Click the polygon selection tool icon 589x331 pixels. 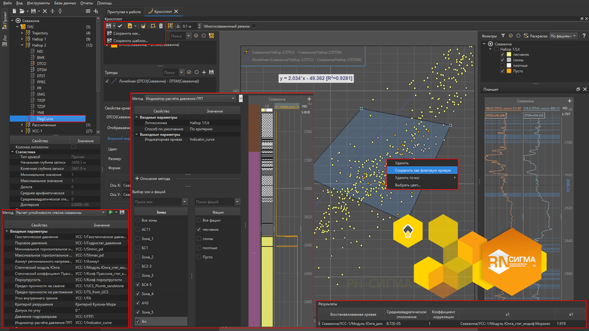153,26
